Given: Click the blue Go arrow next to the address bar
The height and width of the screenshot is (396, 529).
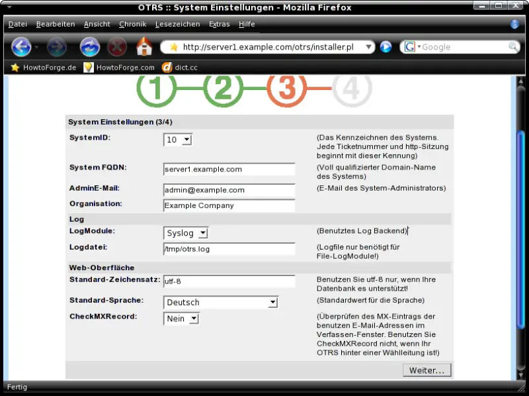Looking at the screenshot, I should pos(386,46).
